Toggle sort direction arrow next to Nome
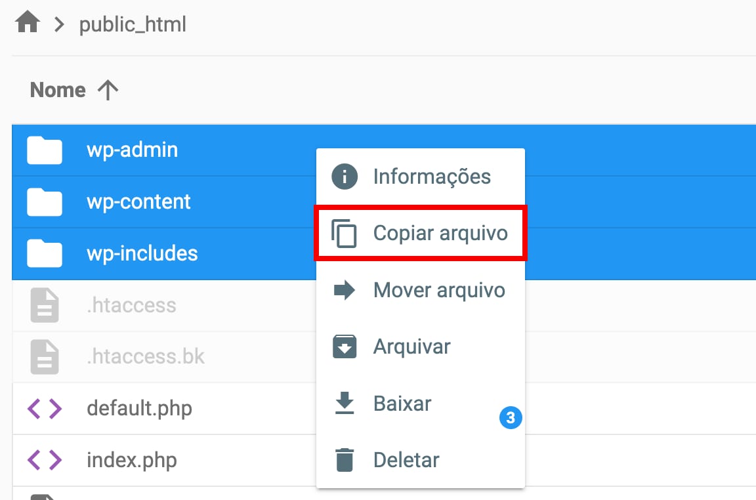Screen dimensions: 756x500 108,90
